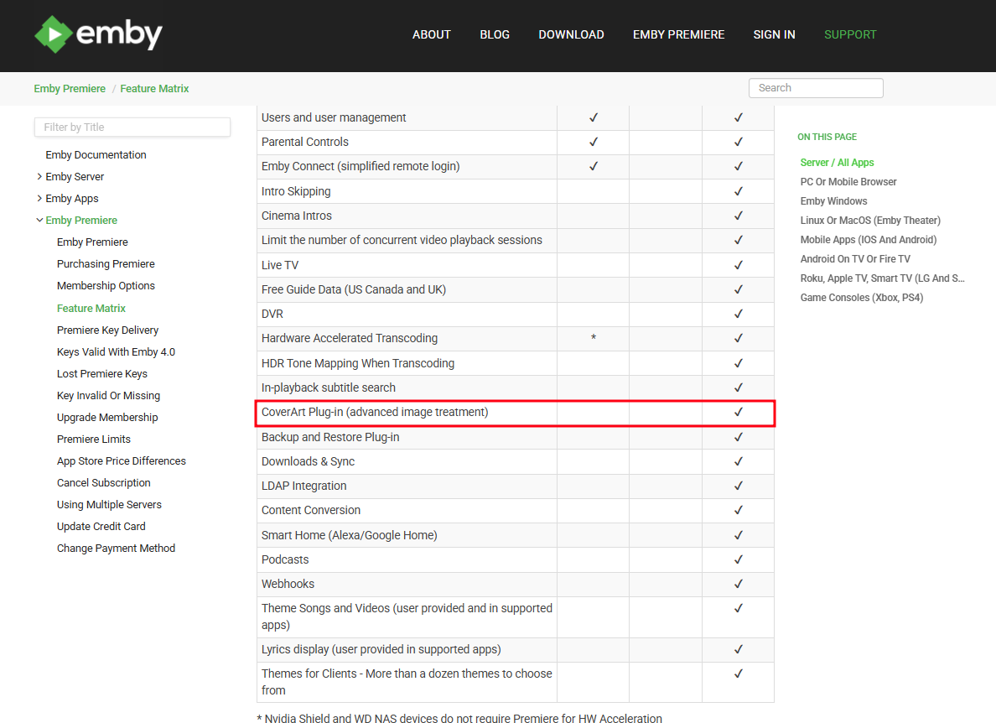Type in the Search box
Viewport: 996px width, 723px height.
coord(815,88)
